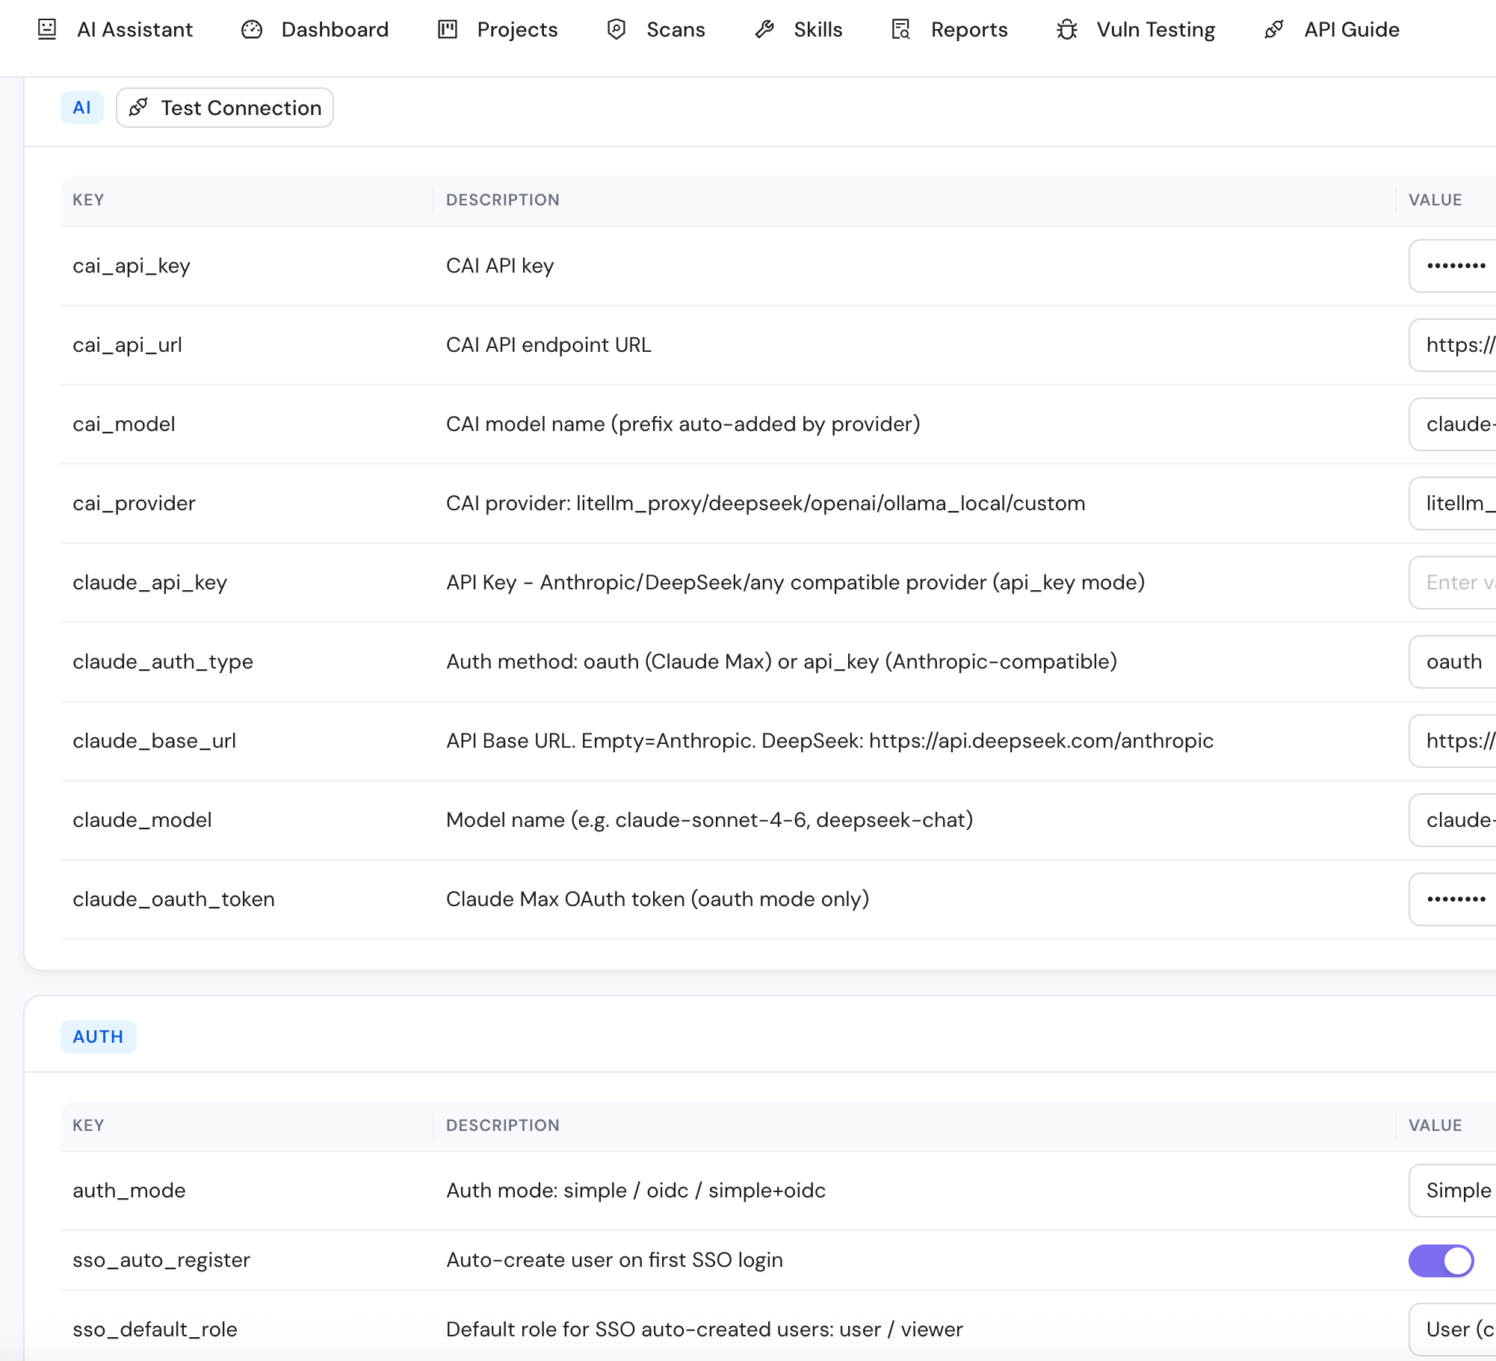Click the Vuln Testing bug icon
Screen dimensions: 1496x1361
pos(1067,29)
